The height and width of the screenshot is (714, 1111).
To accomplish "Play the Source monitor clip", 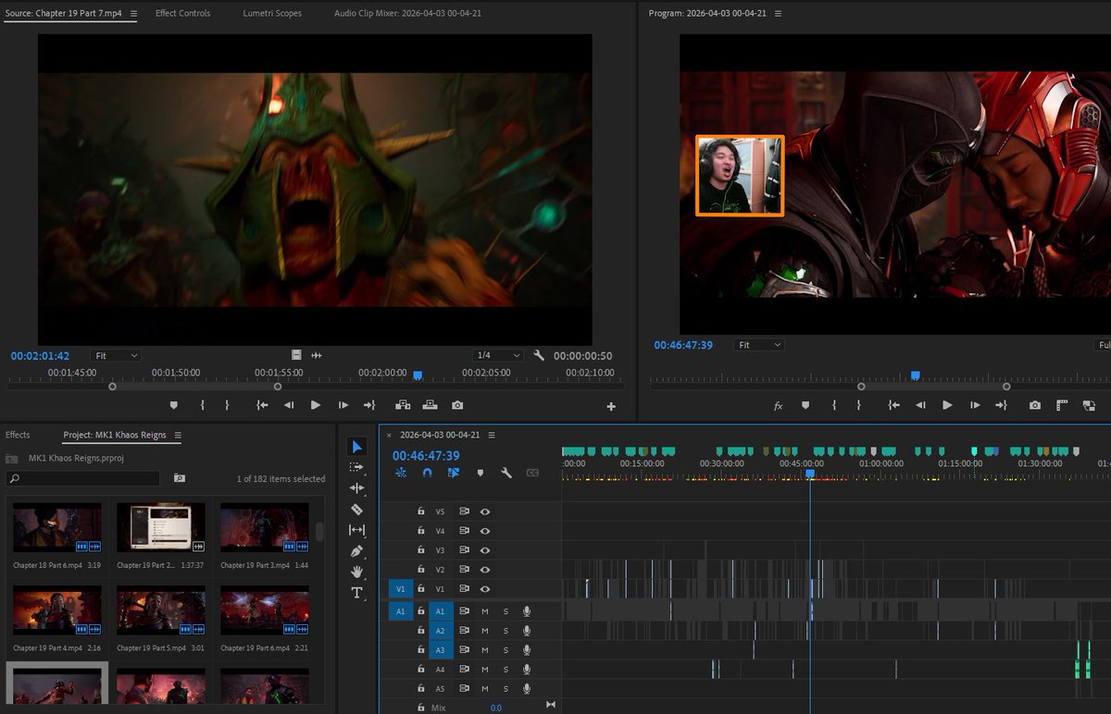I will 316,405.
